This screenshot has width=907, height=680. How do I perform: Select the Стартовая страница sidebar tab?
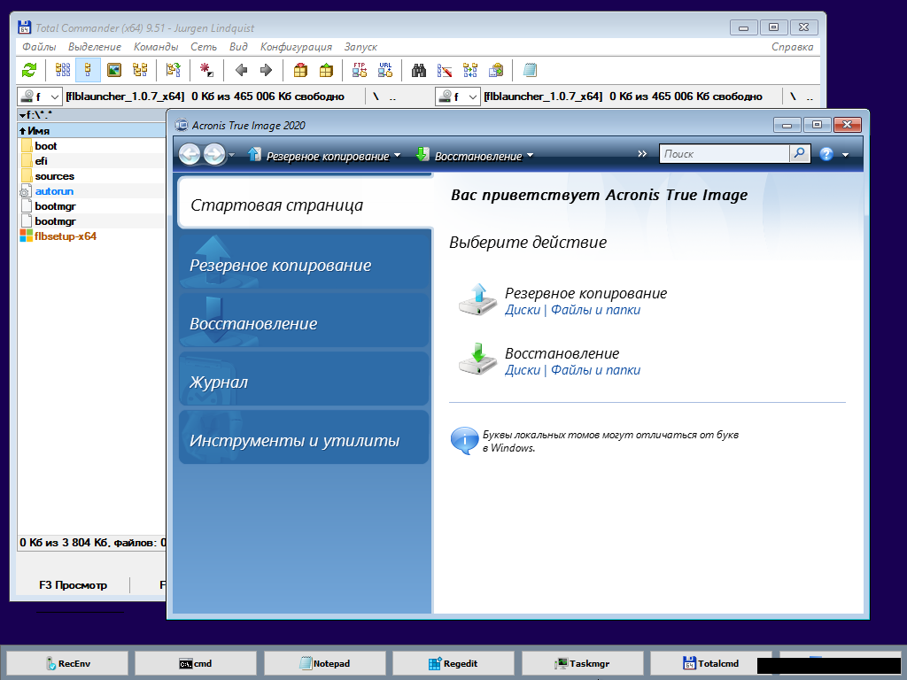(x=305, y=205)
